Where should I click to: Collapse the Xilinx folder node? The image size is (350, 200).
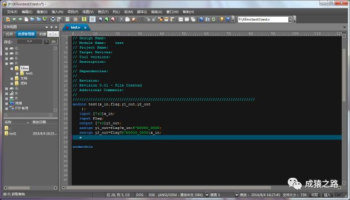[x=12, y=68]
